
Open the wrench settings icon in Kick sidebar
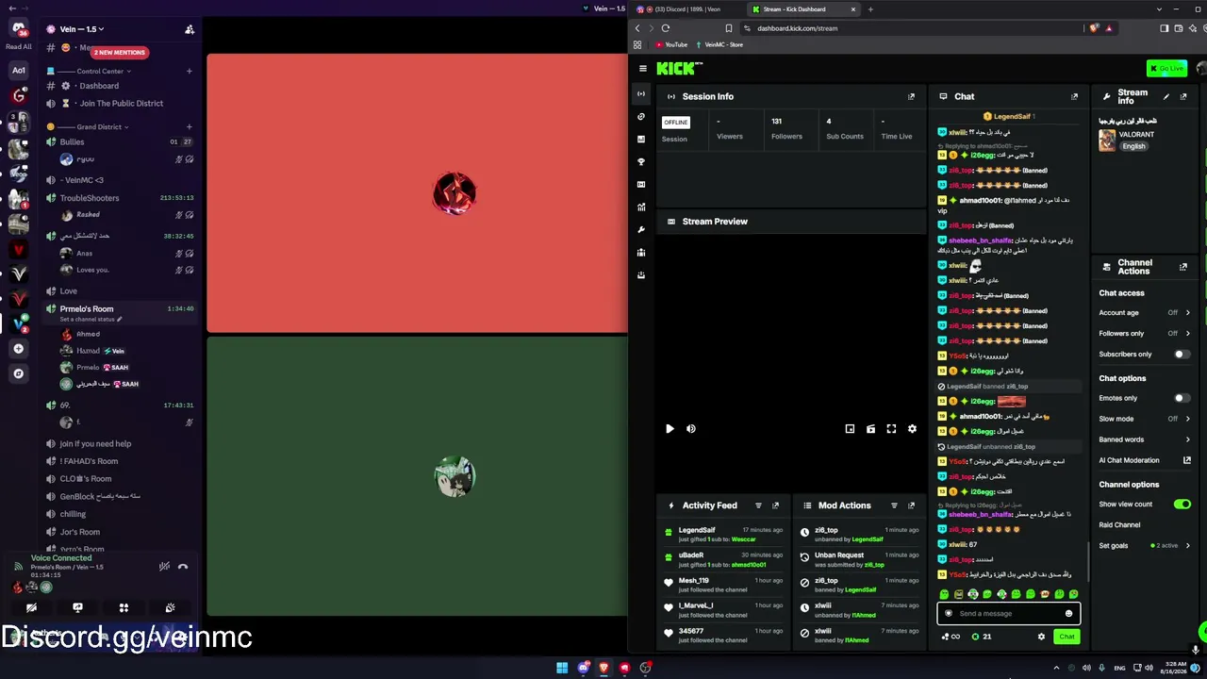pos(641,230)
